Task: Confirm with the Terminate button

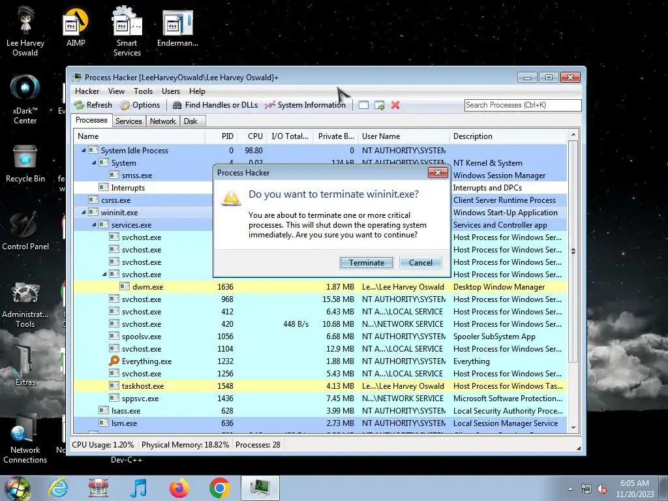Action: point(367,263)
